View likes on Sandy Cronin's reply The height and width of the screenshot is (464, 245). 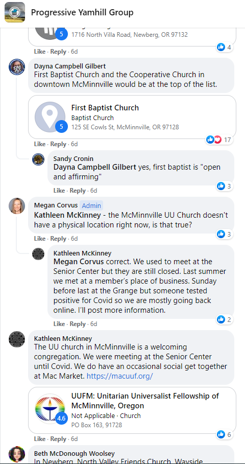tap(224, 186)
